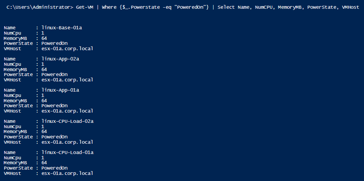Click the linux-App-02a VM name
This screenshot has height=181, width=364.
tap(61, 59)
